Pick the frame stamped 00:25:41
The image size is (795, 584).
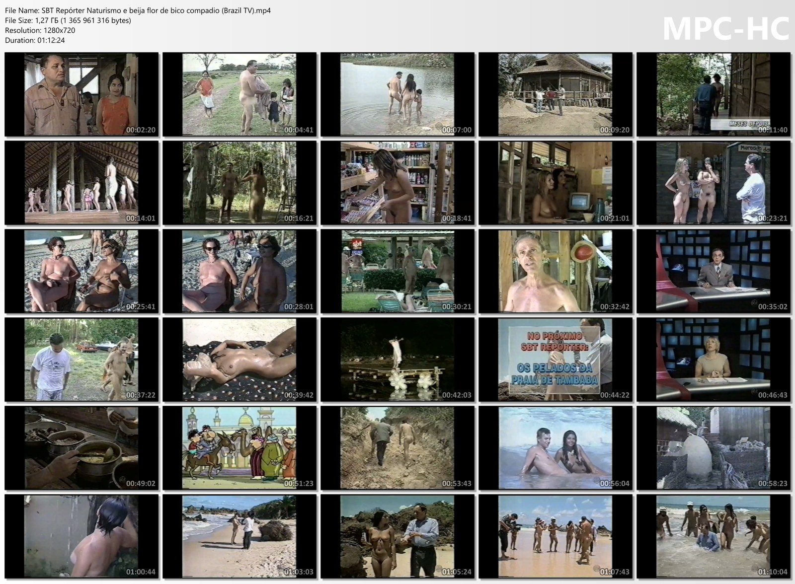click(81, 271)
